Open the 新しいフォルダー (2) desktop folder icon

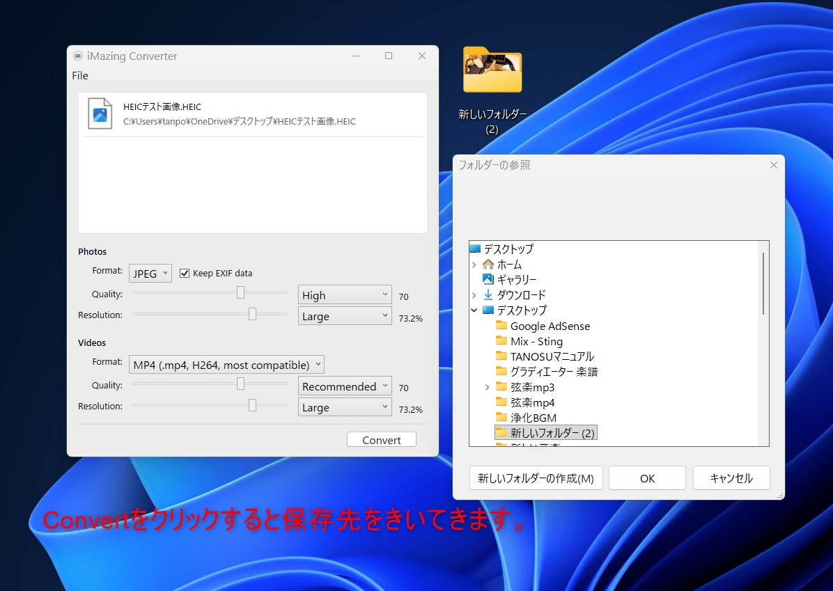492,71
